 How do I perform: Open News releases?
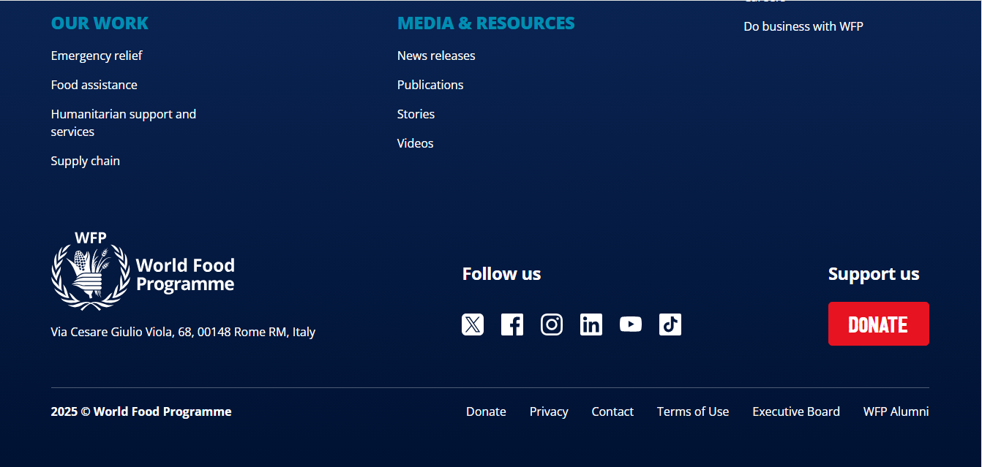(x=436, y=56)
